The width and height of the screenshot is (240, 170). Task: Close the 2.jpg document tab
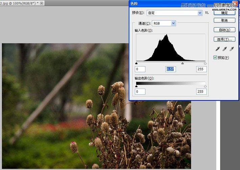point(42,3)
